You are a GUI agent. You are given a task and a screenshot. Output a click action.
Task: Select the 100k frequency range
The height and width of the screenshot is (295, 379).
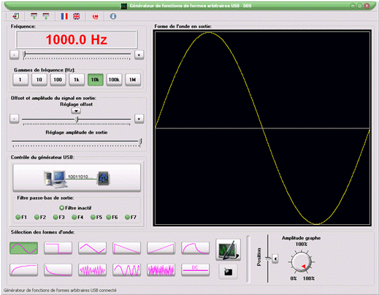114,80
